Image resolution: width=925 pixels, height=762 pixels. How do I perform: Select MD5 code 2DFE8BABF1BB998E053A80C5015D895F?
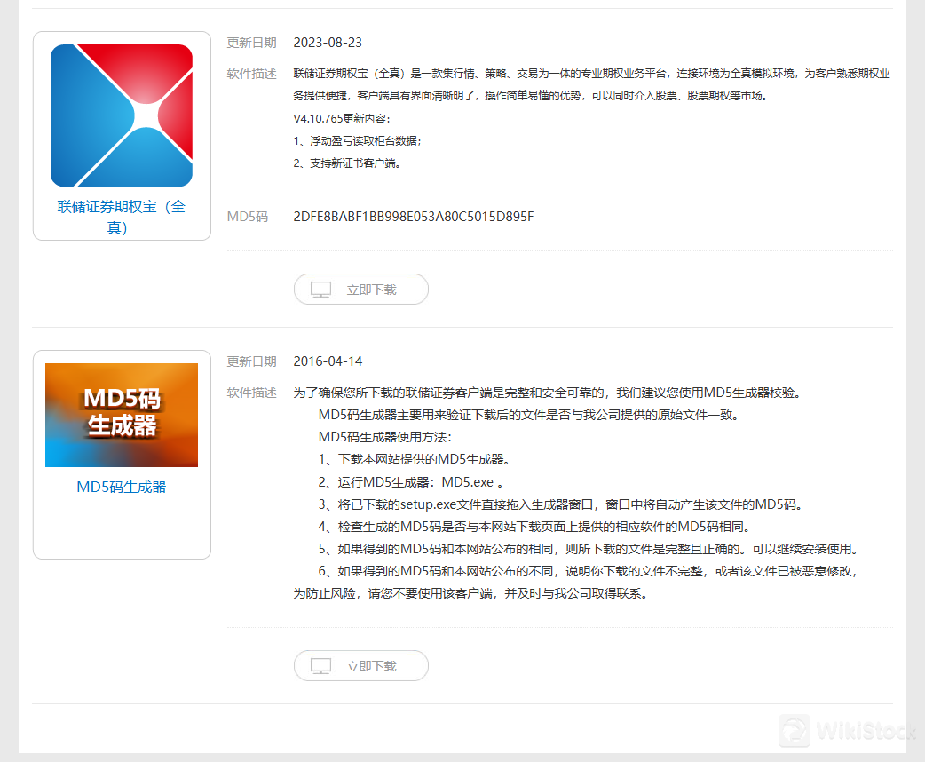[x=414, y=217]
